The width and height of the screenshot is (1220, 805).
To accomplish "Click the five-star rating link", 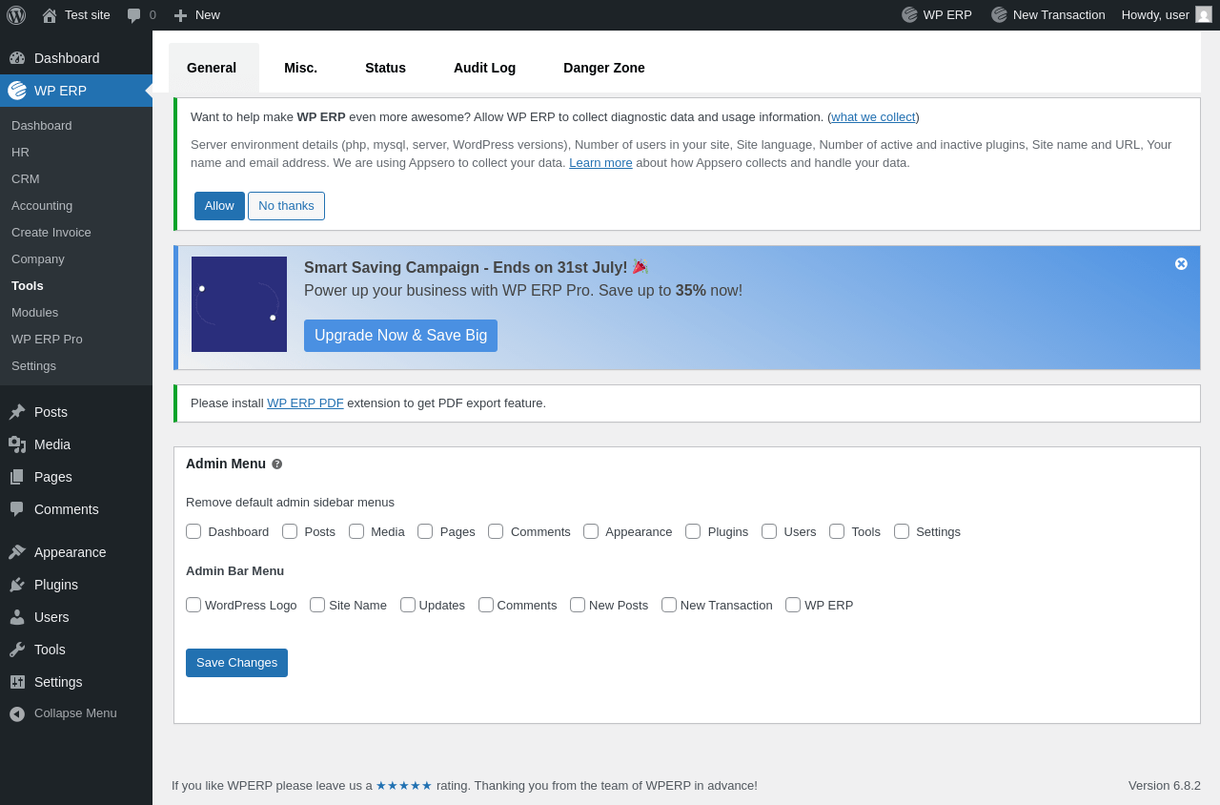I will [x=404, y=785].
